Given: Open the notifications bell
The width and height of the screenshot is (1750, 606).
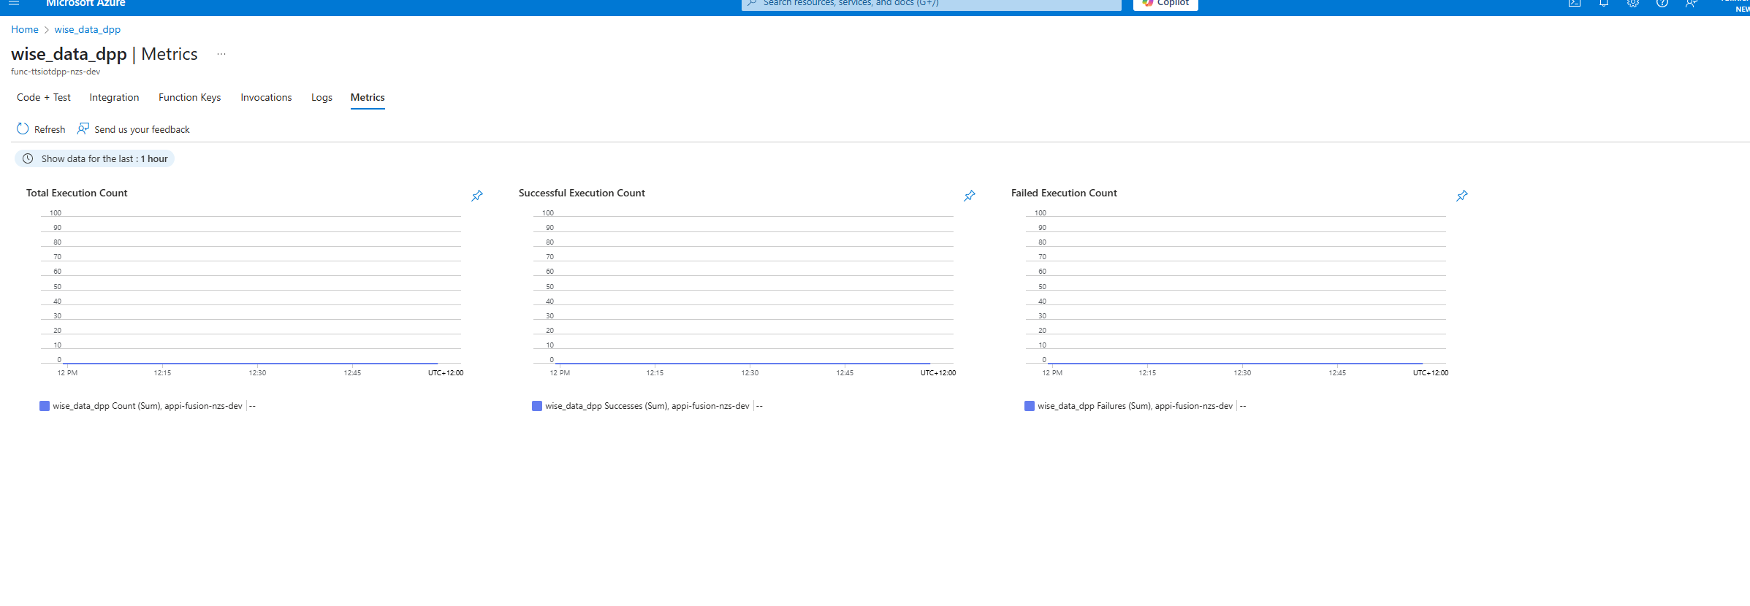Looking at the screenshot, I should [1604, 3].
